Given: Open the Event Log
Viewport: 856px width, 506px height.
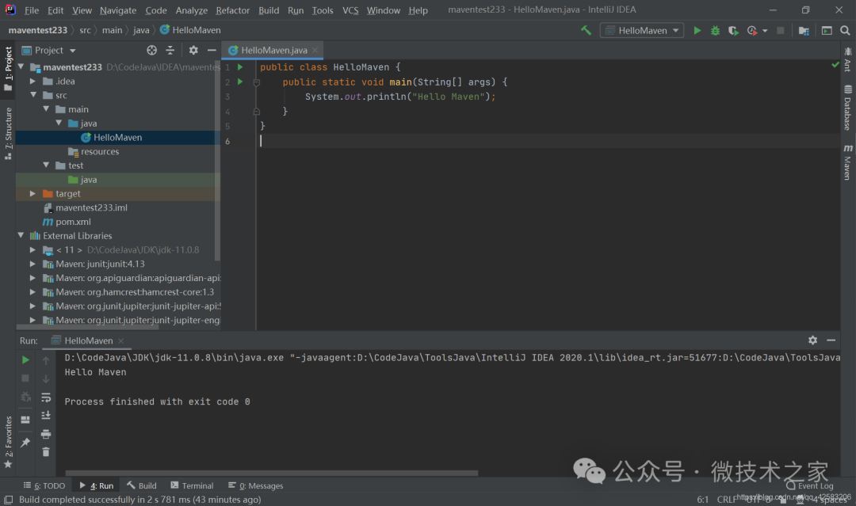Looking at the screenshot, I should [810, 486].
